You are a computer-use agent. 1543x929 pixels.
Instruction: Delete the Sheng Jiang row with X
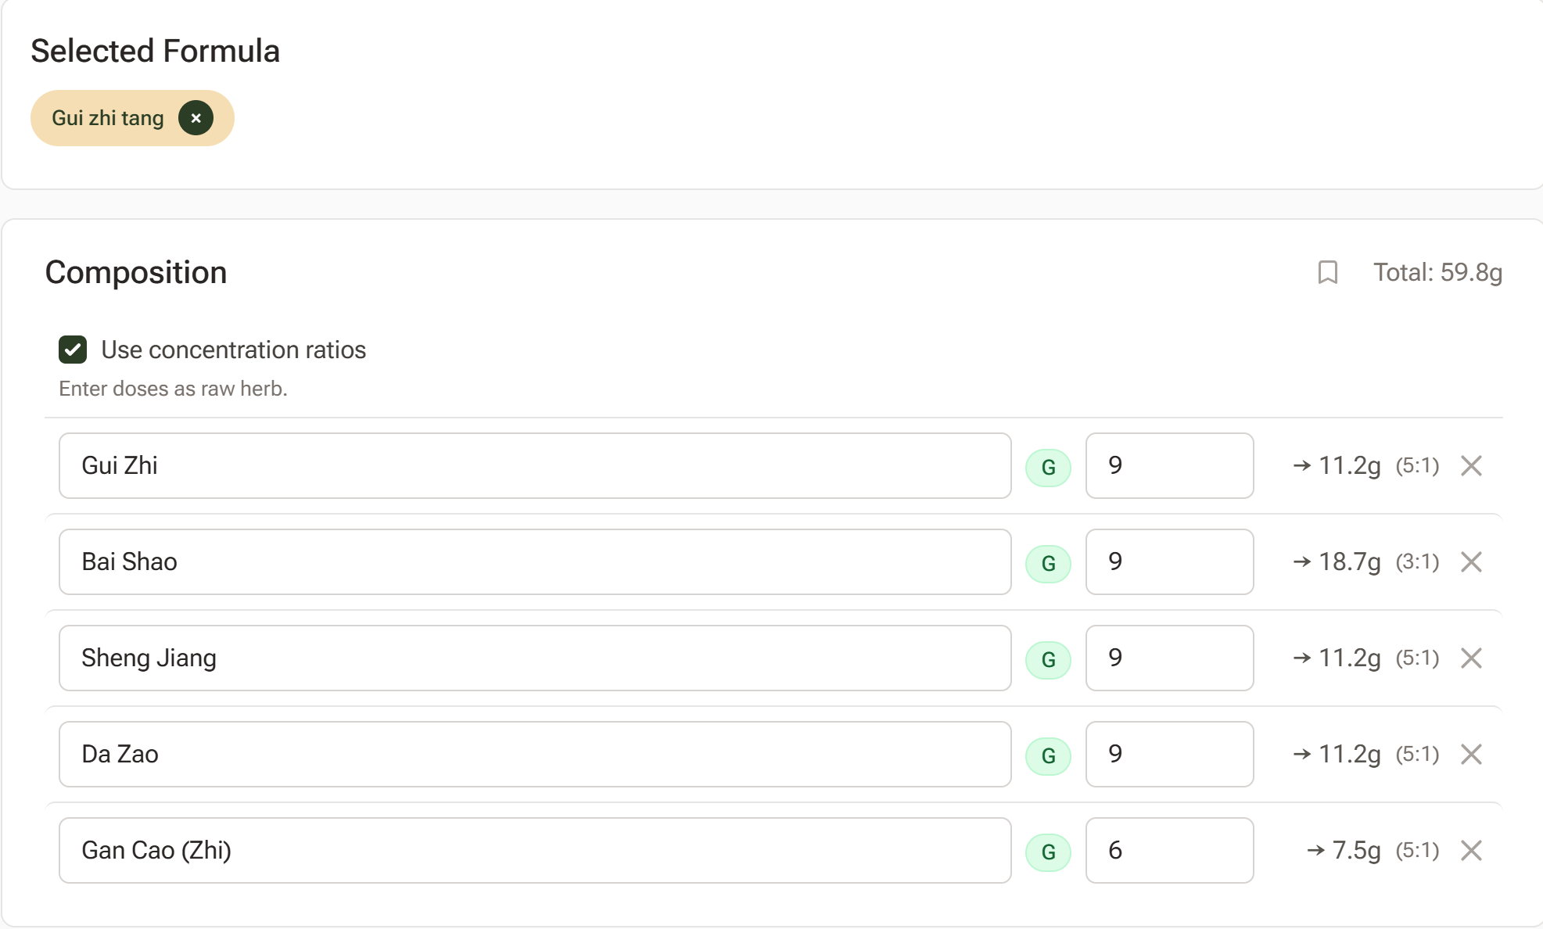tap(1471, 658)
